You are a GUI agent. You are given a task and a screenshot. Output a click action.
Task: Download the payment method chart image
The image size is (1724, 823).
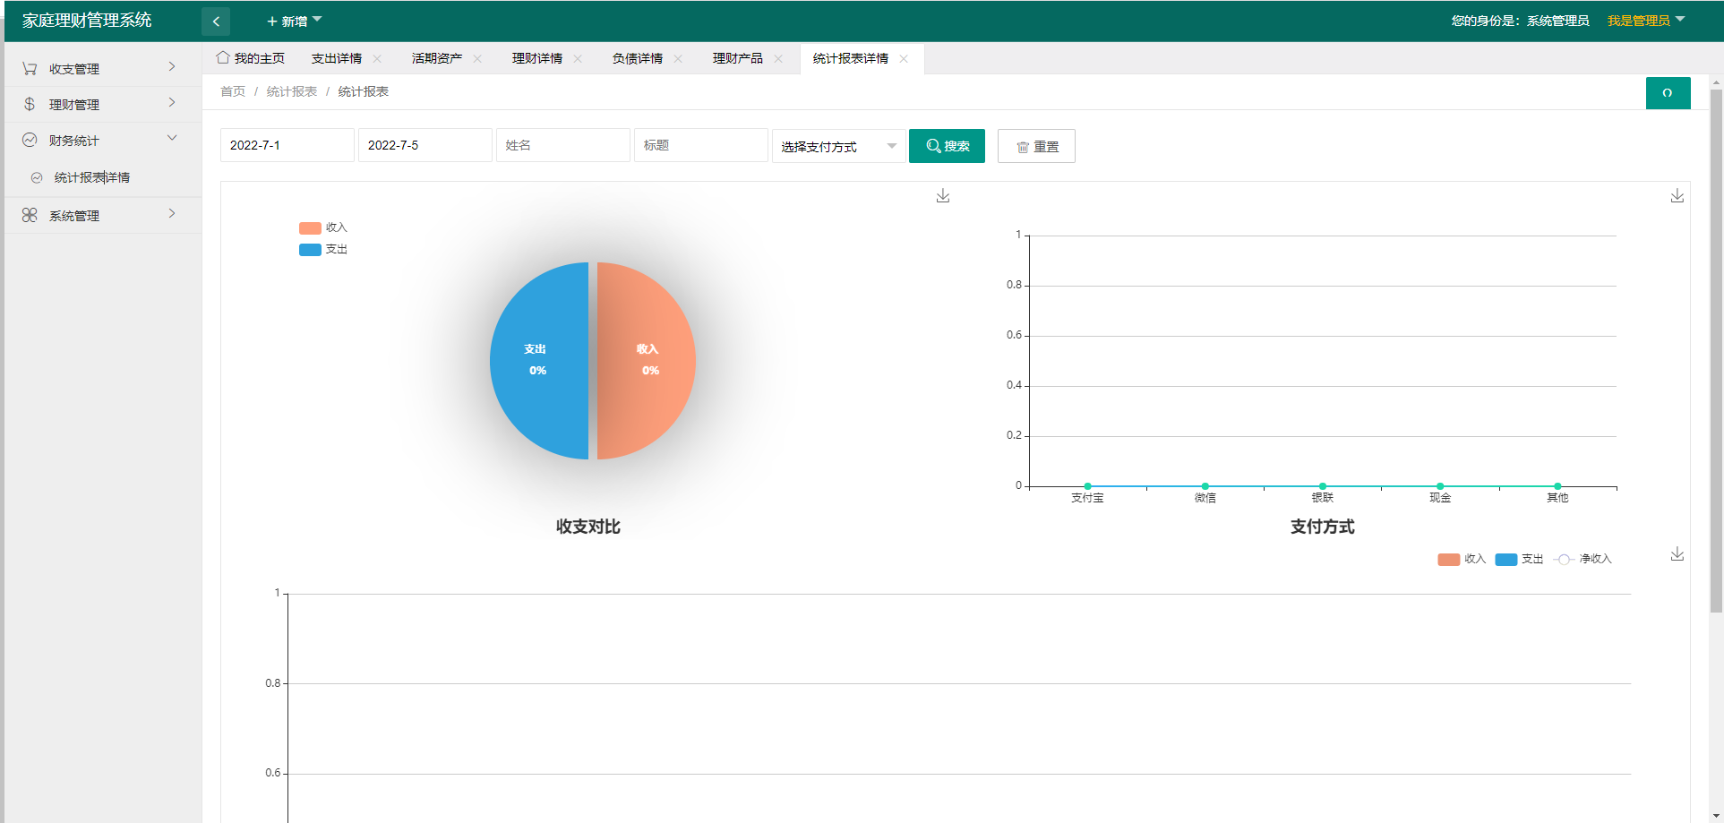click(1677, 196)
